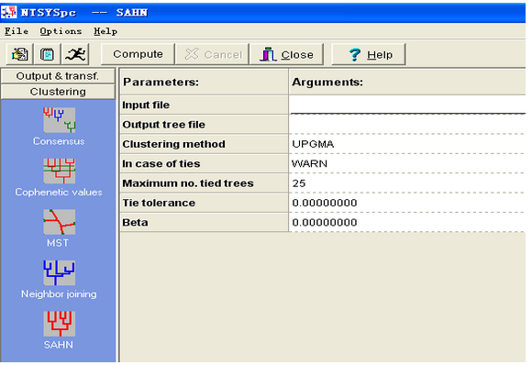Select the Cophenetic values icon

[59, 171]
